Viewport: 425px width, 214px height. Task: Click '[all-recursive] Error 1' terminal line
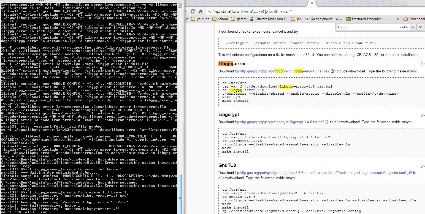coord(40,205)
